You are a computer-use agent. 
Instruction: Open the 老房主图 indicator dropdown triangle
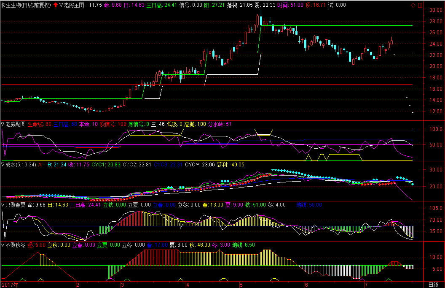(x=62, y=5)
